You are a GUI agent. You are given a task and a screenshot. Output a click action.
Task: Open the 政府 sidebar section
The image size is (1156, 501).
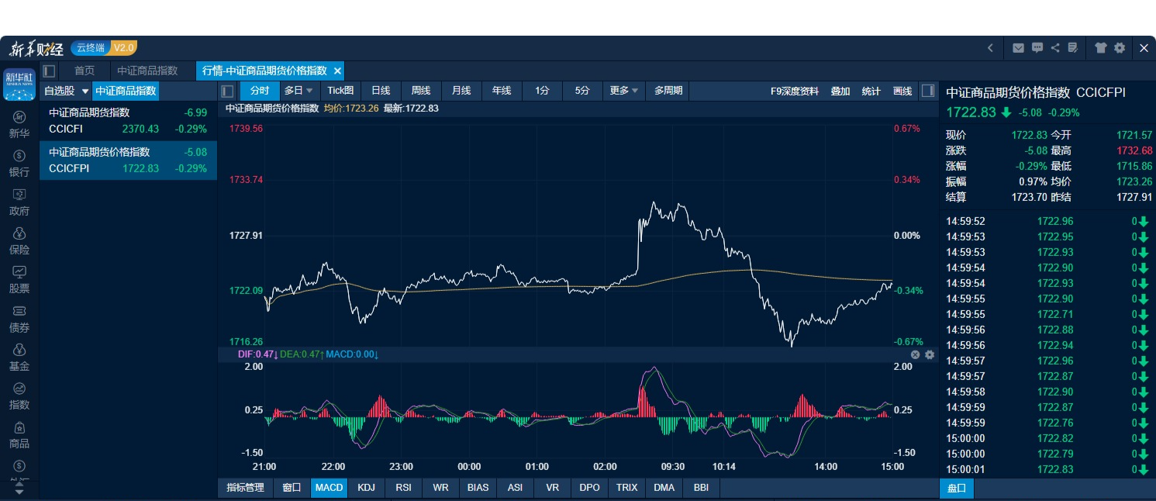[19, 202]
